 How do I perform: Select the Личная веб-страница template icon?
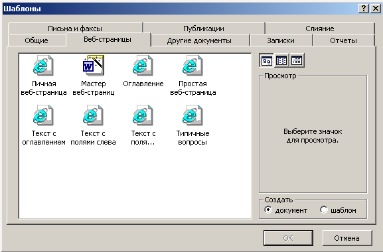(x=43, y=66)
